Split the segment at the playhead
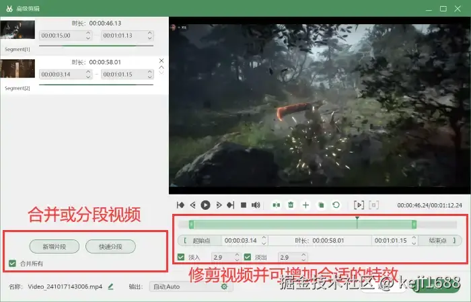The height and width of the screenshot is (302, 471). (x=277, y=205)
